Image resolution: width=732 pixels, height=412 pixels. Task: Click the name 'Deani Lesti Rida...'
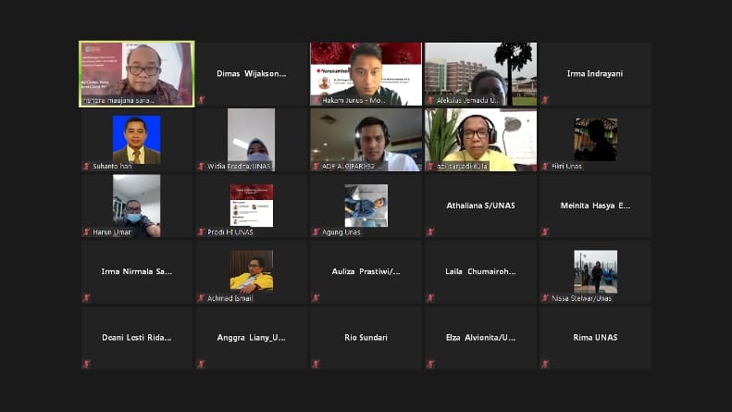[137, 337]
